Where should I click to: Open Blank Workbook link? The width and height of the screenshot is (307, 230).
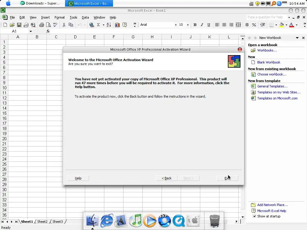click(269, 62)
